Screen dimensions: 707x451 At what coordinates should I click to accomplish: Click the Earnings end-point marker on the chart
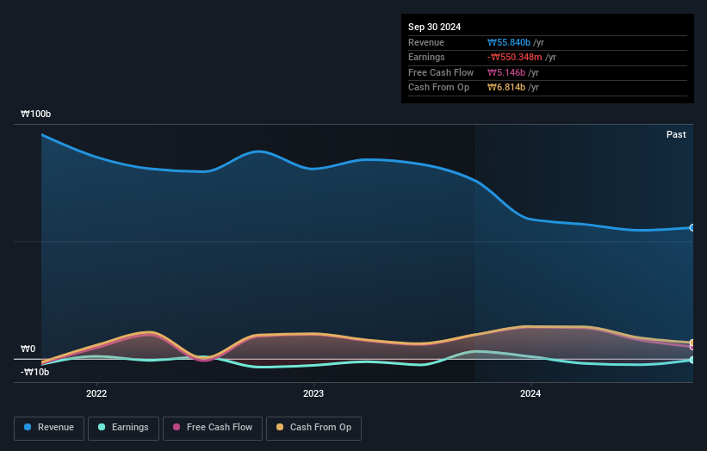[x=692, y=360]
